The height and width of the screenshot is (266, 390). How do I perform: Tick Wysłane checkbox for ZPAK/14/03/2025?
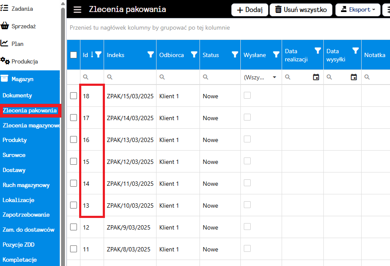point(247,118)
